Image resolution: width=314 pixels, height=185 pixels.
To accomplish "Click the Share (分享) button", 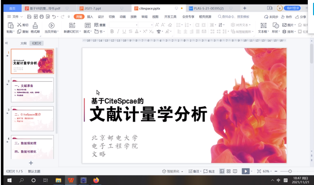I will (x=301, y=17).
